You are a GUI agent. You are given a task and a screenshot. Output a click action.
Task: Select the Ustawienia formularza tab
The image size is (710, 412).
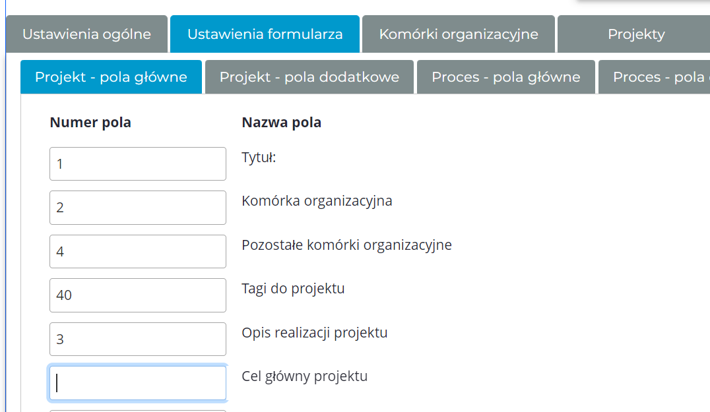[265, 34]
